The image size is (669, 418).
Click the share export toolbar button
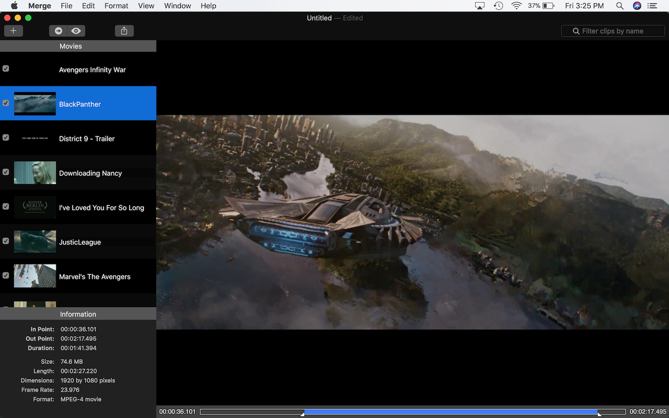pyautogui.click(x=124, y=31)
